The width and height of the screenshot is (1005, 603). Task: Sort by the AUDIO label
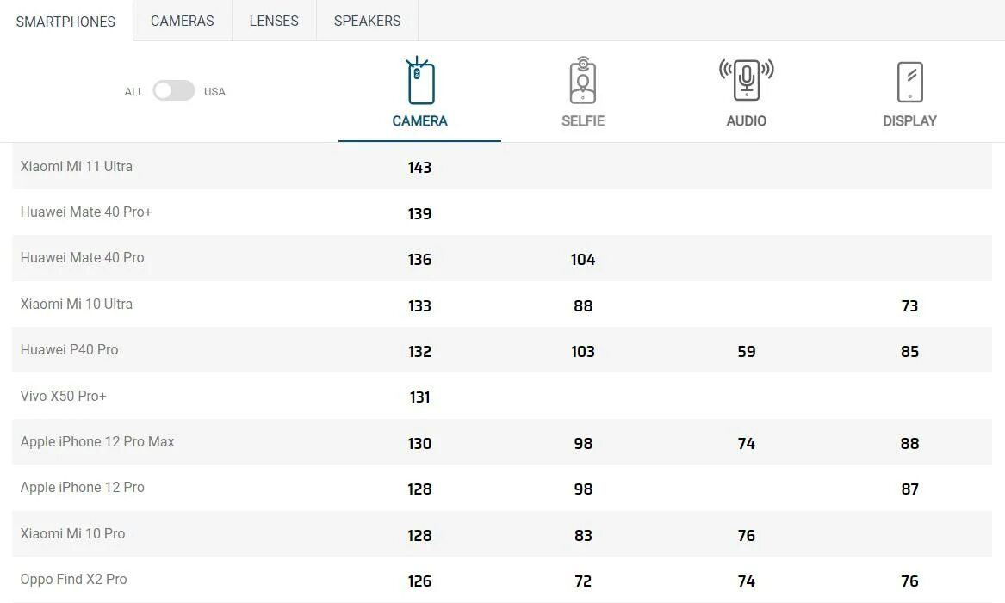[746, 121]
